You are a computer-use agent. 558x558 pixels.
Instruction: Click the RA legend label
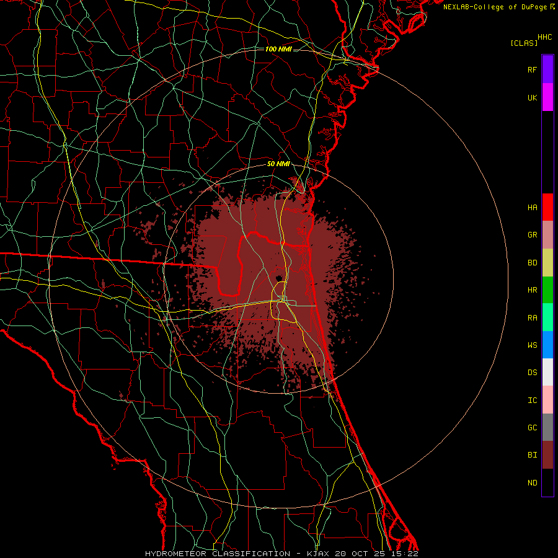click(x=532, y=318)
